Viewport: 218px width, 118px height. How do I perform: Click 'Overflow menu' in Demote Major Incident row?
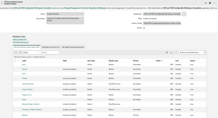(114, 104)
